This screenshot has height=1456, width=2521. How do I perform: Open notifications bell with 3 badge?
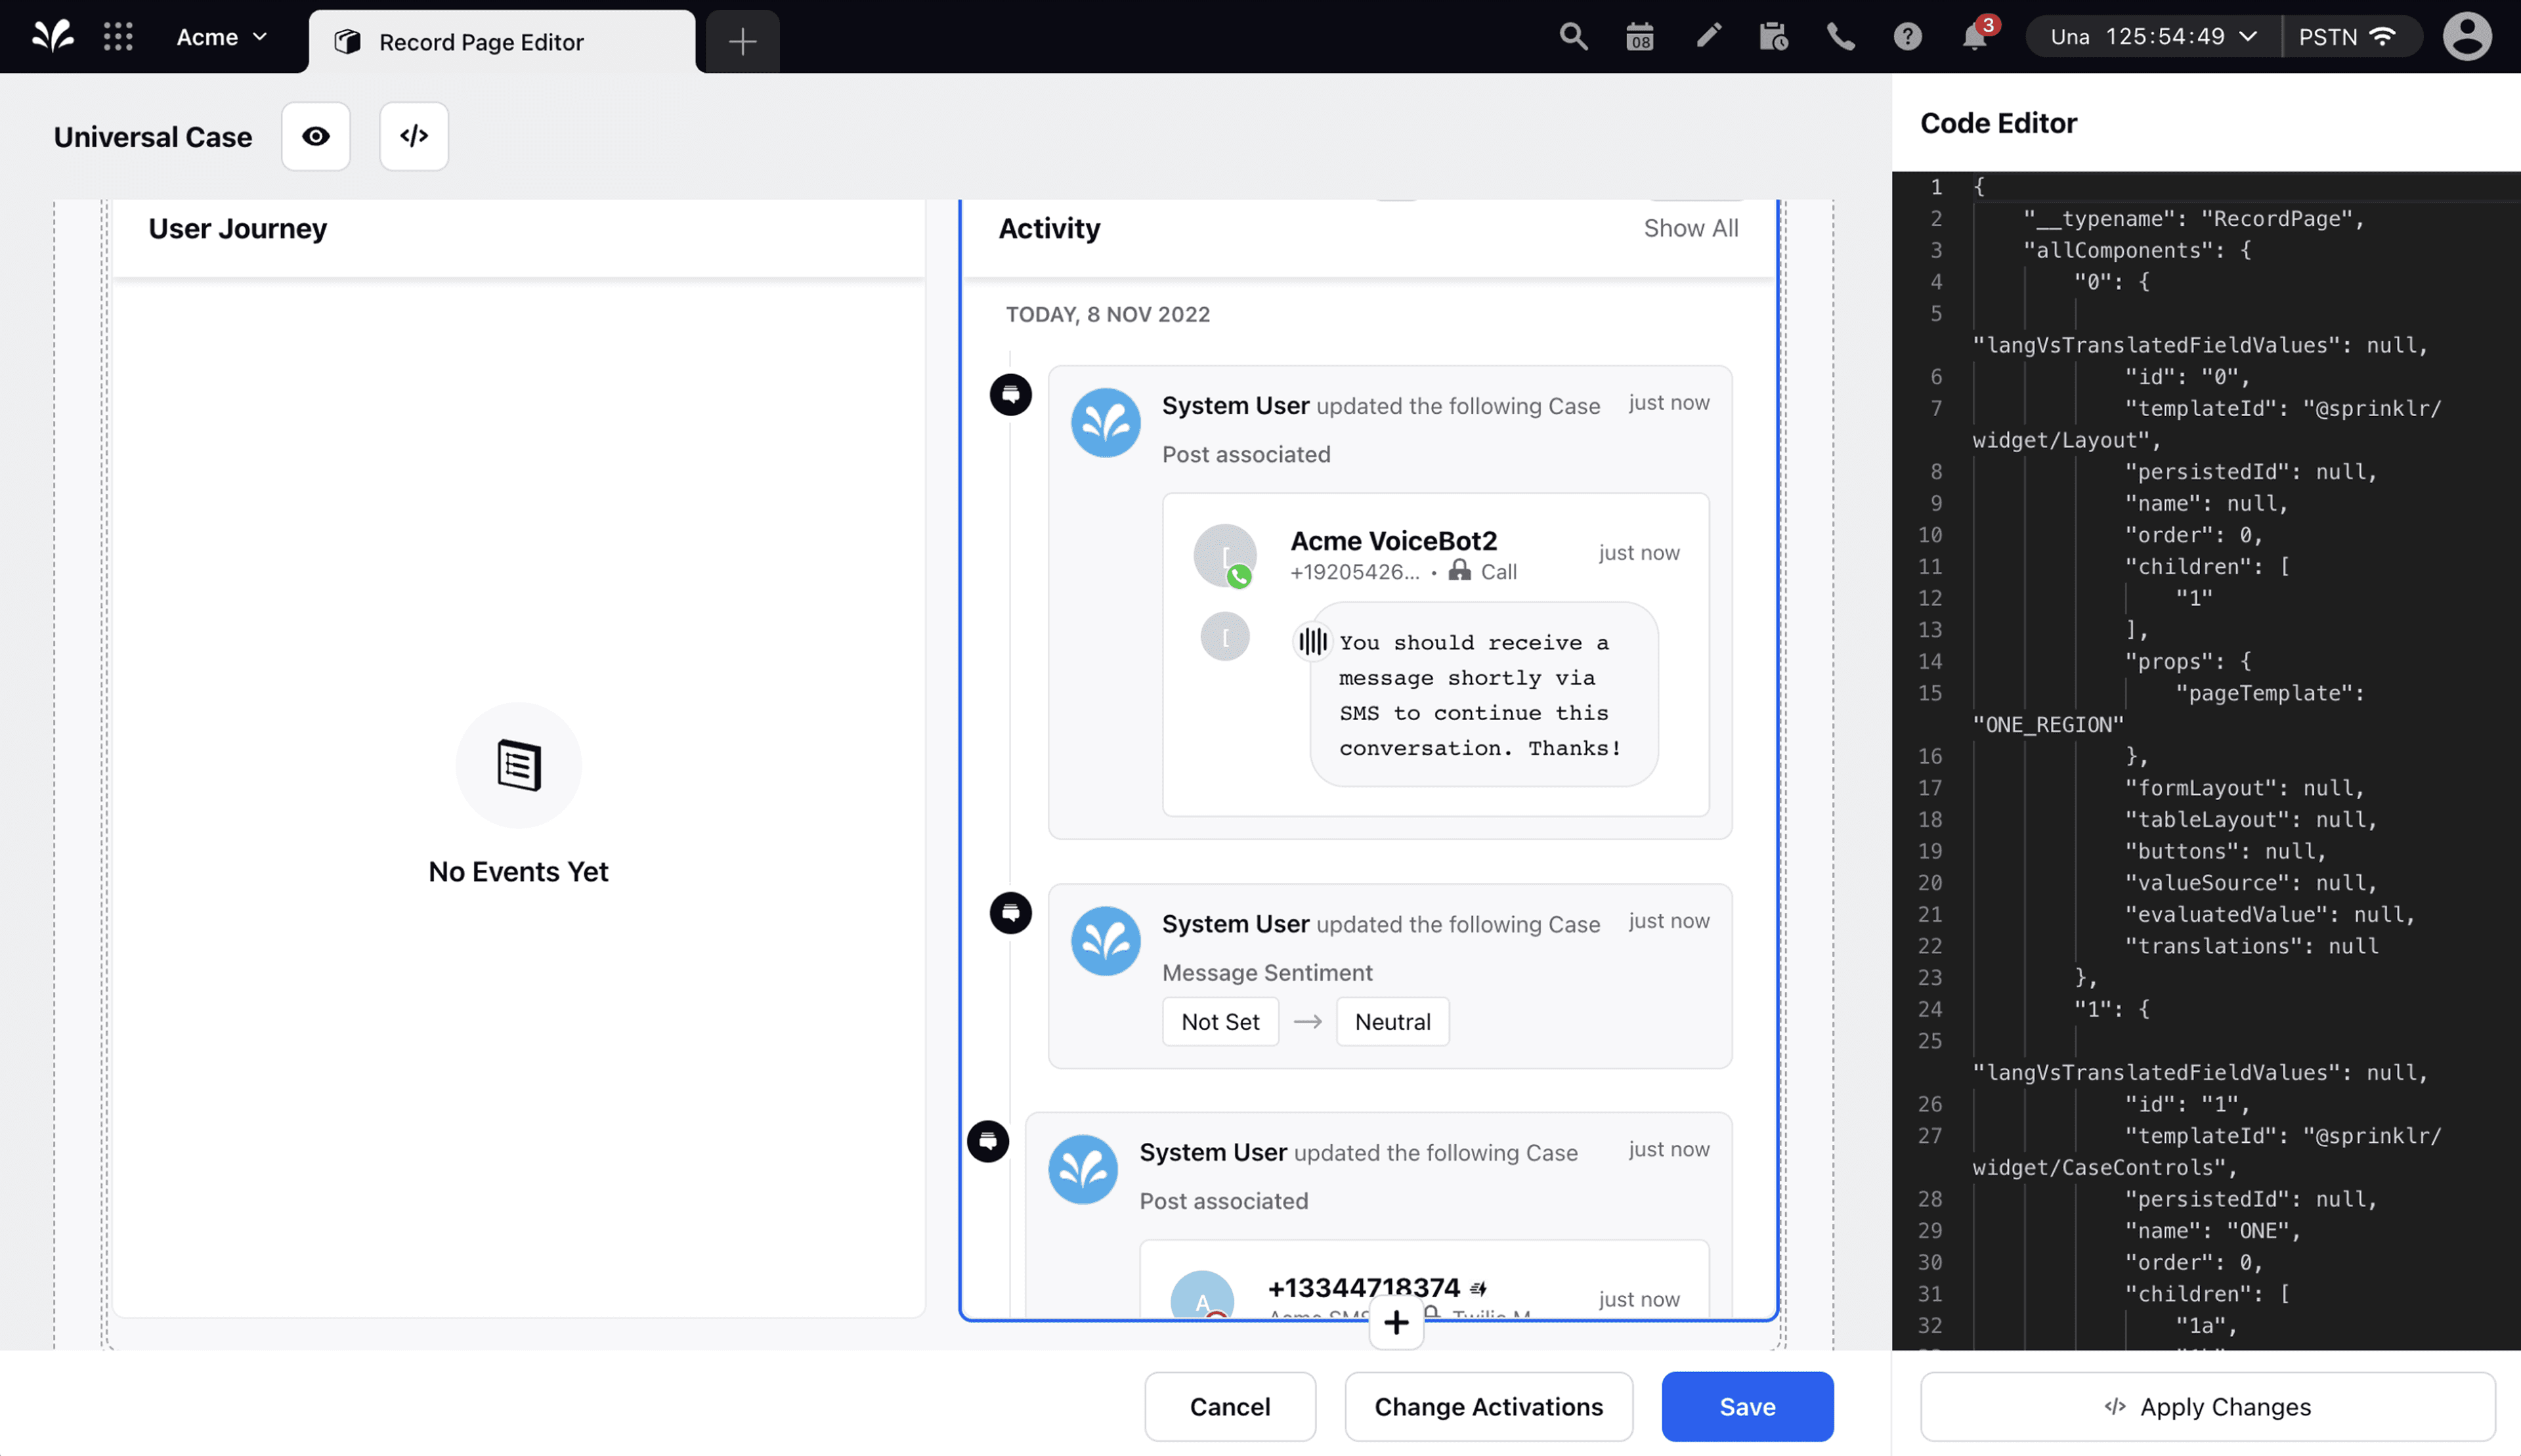click(1975, 37)
